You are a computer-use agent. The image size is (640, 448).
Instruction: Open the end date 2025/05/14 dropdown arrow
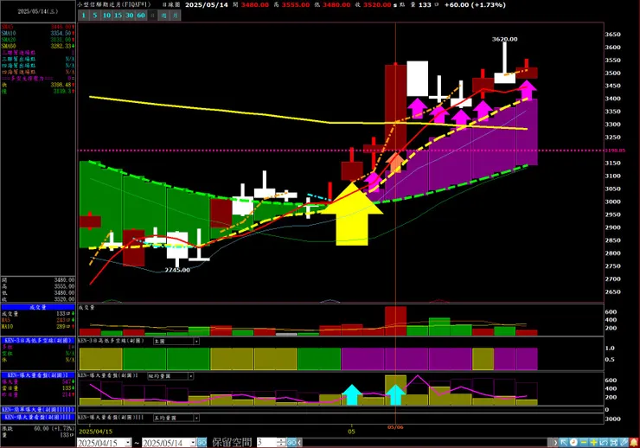(193, 443)
